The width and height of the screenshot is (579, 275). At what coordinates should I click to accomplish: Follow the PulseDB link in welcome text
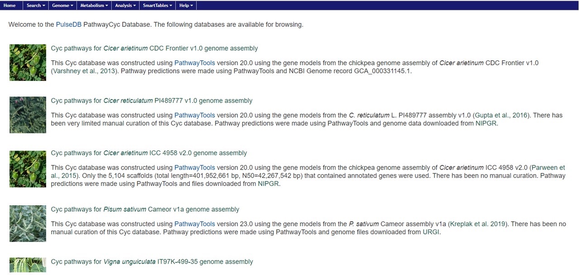(69, 24)
